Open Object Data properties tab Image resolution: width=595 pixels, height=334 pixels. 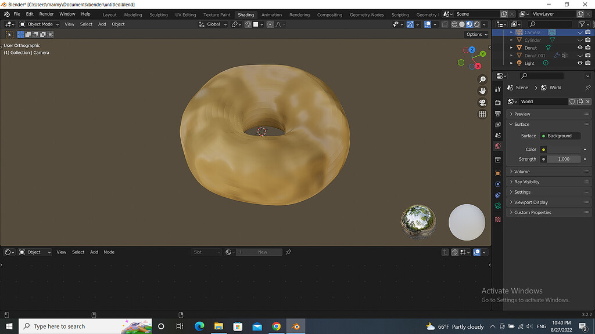[498, 206]
